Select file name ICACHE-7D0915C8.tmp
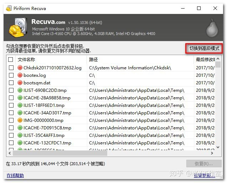Image resolution: width=227 pixels, height=183 pixels. (x=47, y=128)
